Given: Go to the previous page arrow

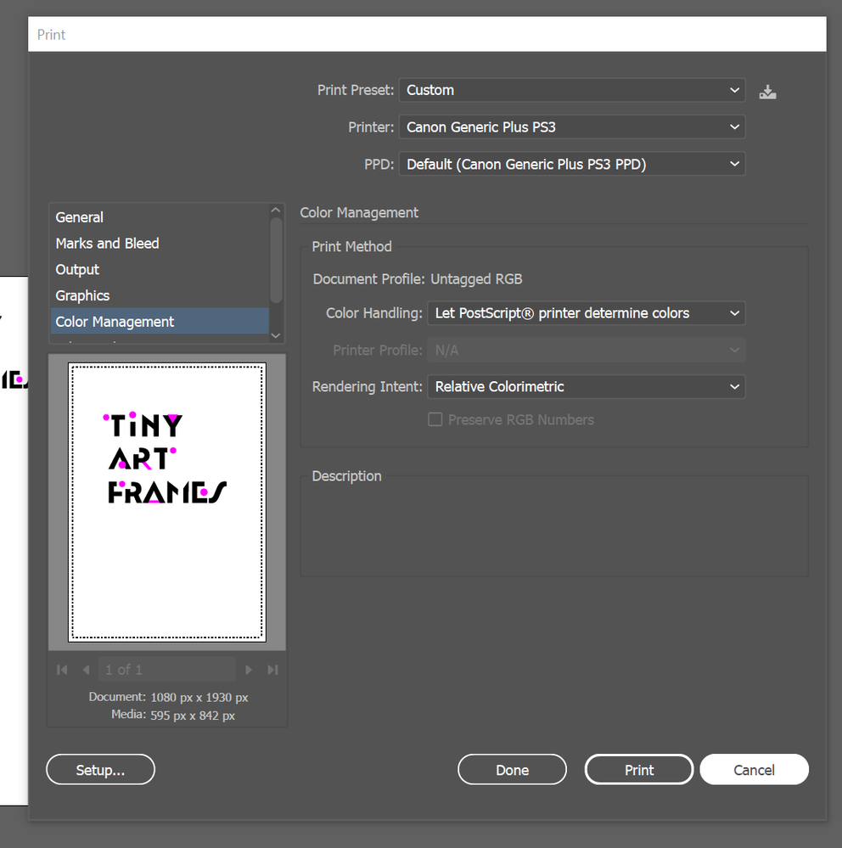Looking at the screenshot, I should coord(85,669).
